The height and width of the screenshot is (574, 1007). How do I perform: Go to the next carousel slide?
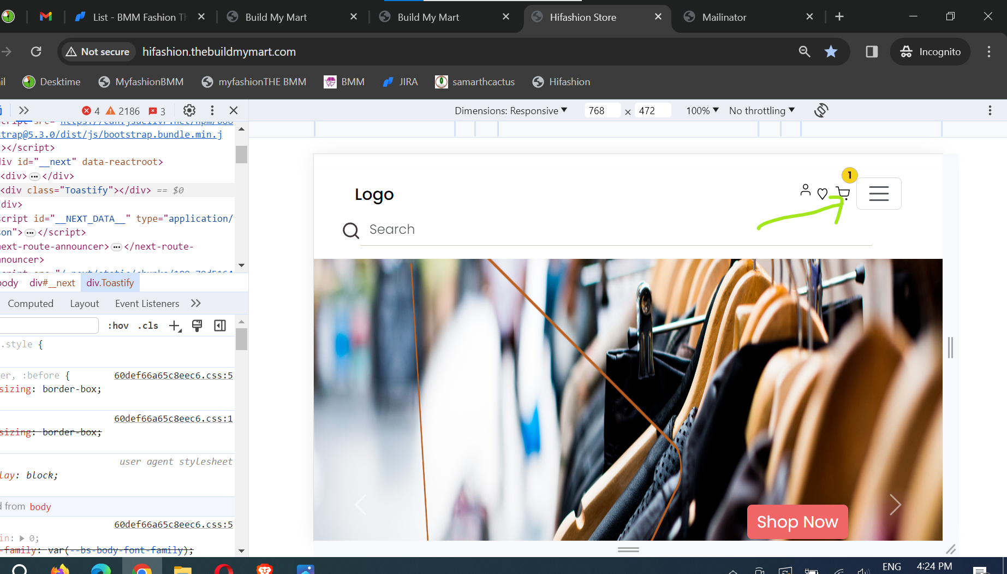coord(895,505)
